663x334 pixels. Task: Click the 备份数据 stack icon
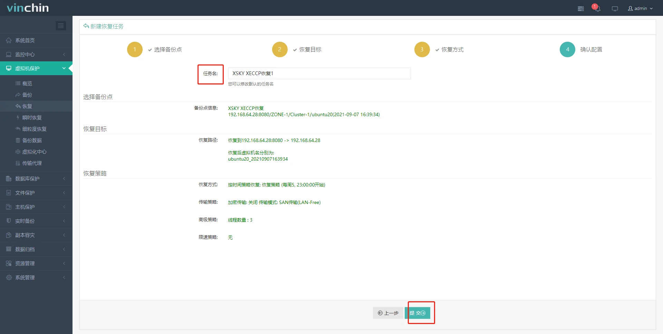18,140
